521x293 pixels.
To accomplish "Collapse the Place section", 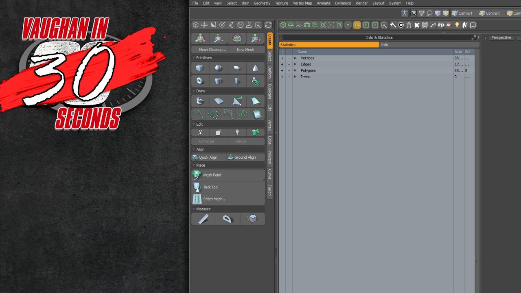I will [x=194, y=166].
